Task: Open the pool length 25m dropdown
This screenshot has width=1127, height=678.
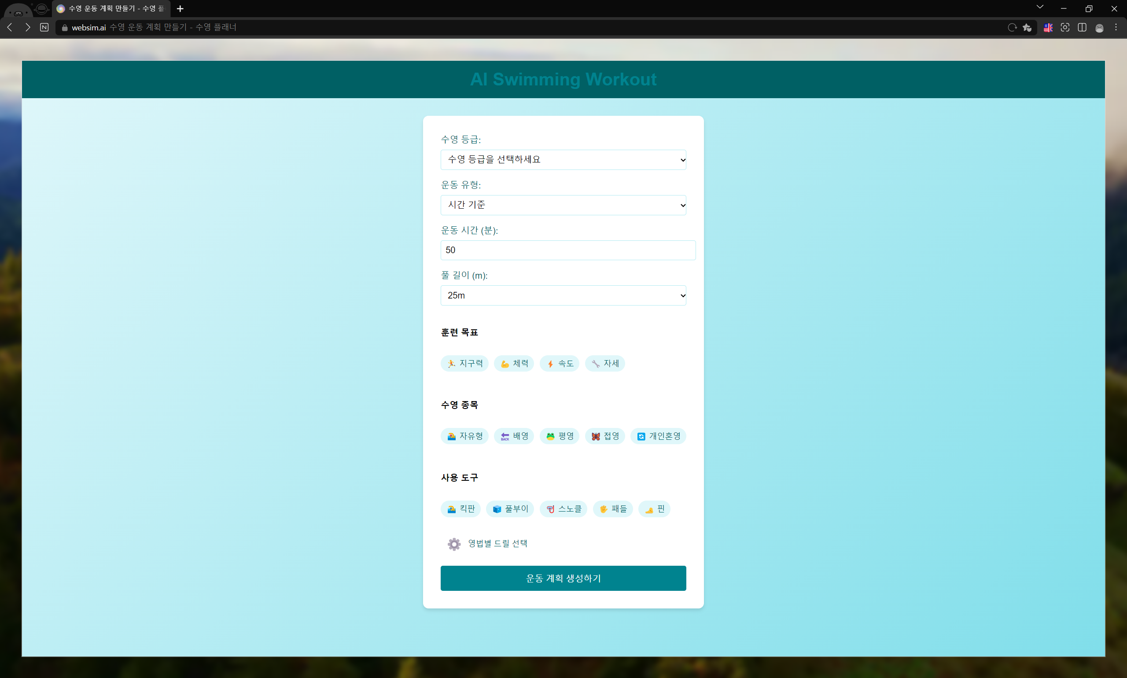Action: tap(563, 295)
